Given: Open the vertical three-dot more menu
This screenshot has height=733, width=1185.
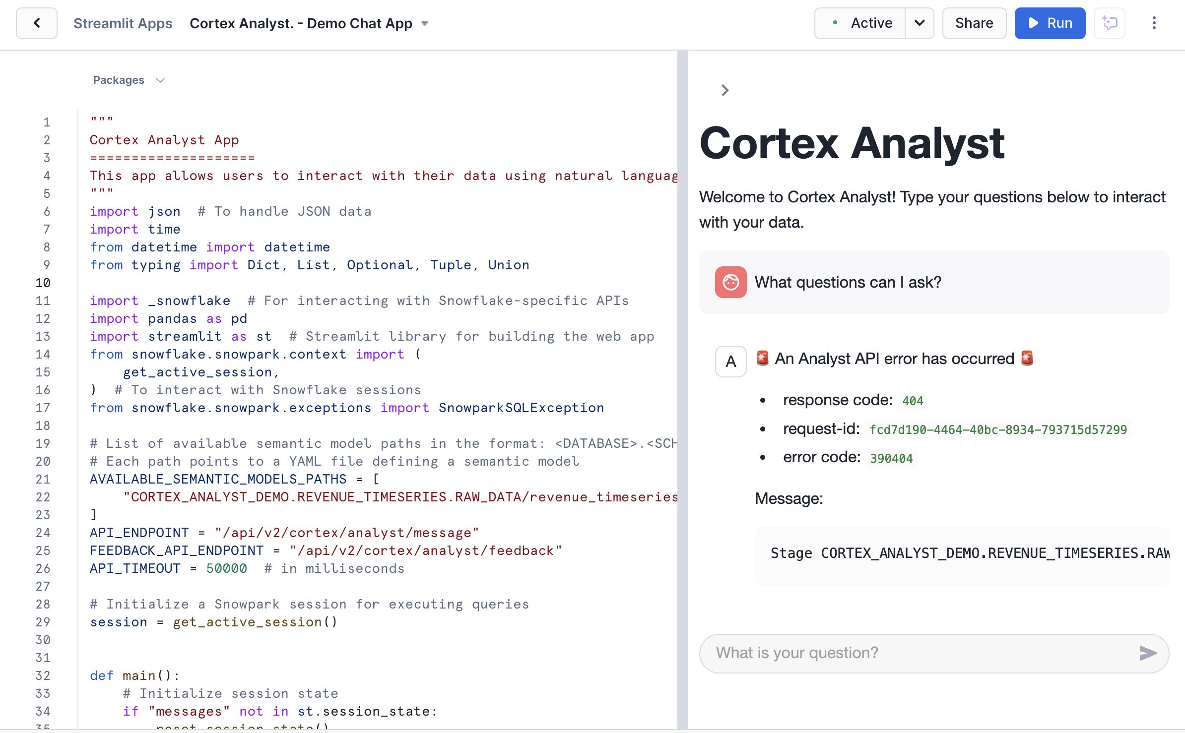Looking at the screenshot, I should coord(1154,23).
